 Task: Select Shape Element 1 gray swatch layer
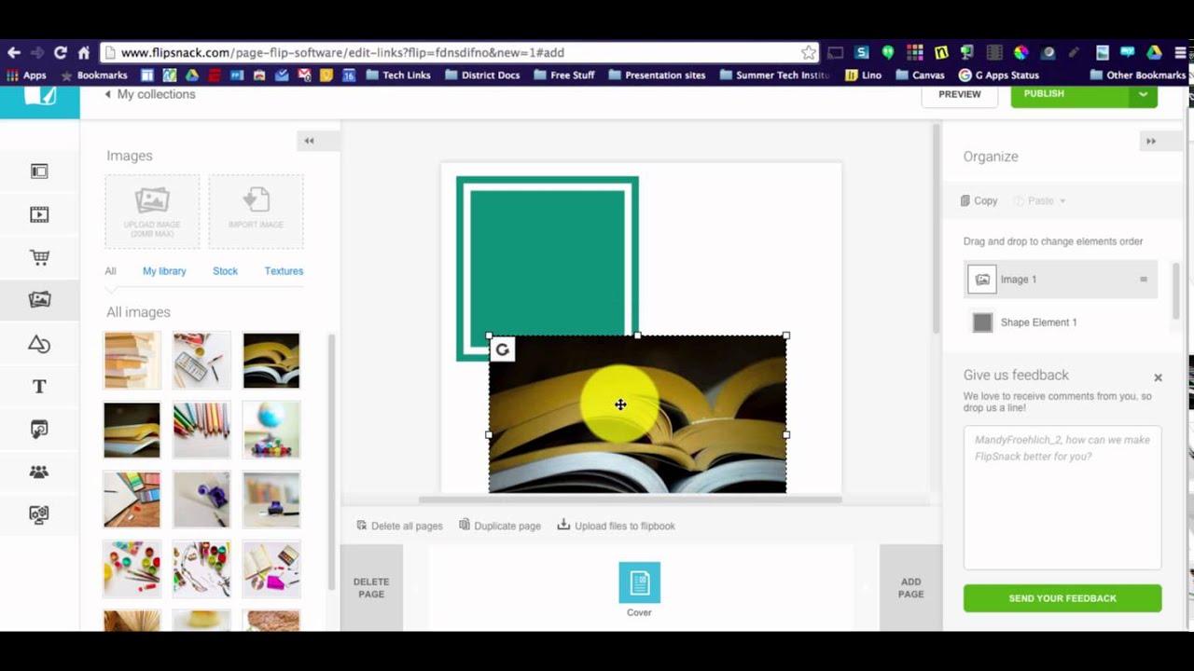(x=982, y=322)
